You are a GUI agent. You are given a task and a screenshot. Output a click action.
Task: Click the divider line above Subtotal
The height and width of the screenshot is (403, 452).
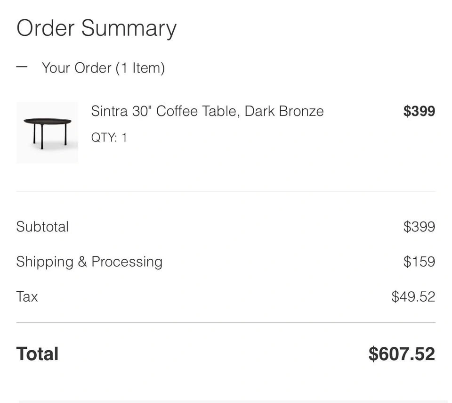pyautogui.click(x=226, y=191)
